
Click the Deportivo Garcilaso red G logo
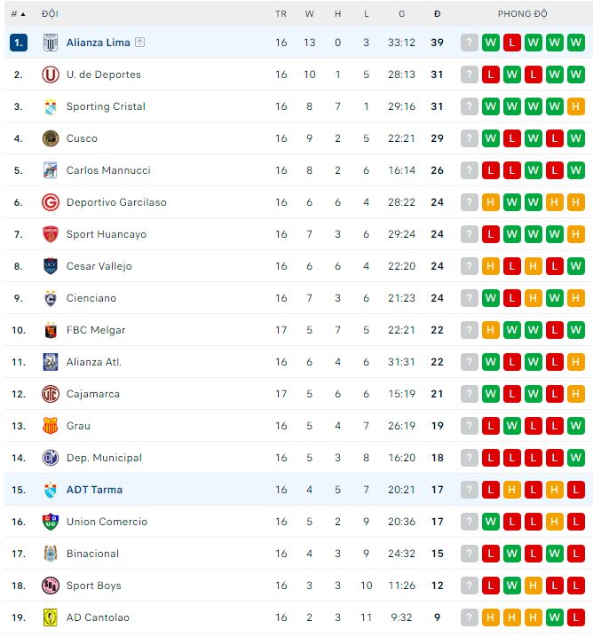click(x=50, y=202)
